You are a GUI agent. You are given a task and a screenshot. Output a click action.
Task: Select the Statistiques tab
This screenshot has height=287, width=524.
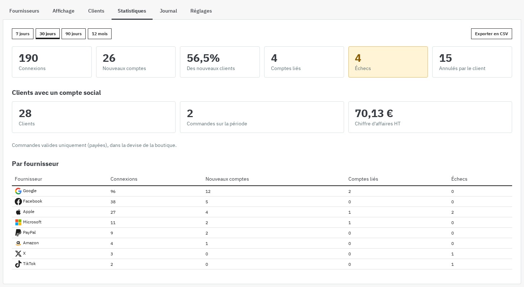point(132,11)
